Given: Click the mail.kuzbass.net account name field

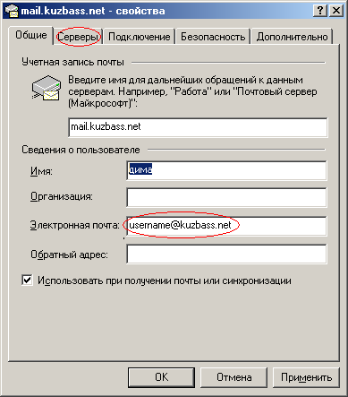Looking at the screenshot, I should tap(198, 127).
